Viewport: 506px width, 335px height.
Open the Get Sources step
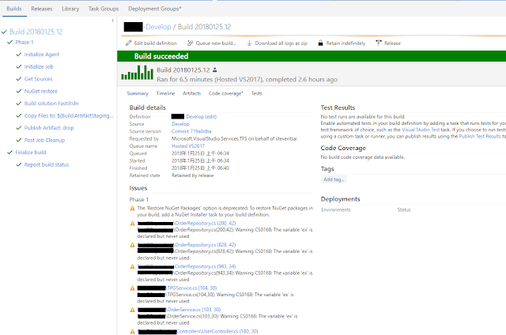38,79
